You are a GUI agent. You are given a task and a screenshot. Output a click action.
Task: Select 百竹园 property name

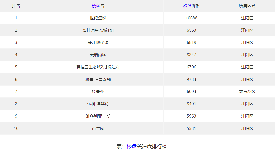[98, 128]
